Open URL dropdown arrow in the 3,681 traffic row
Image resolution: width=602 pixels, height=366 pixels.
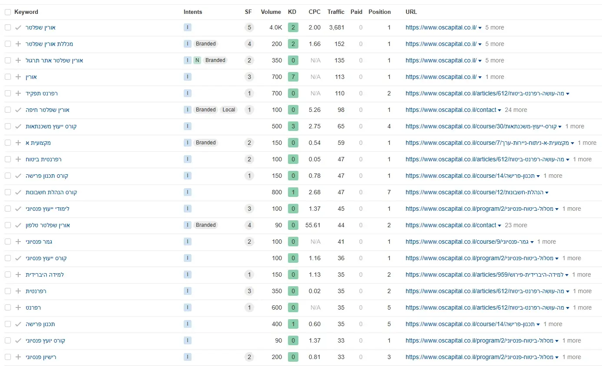(480, 28)
